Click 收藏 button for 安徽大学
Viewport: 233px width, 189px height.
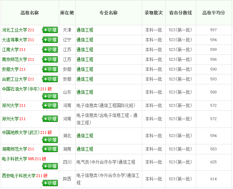50,69
